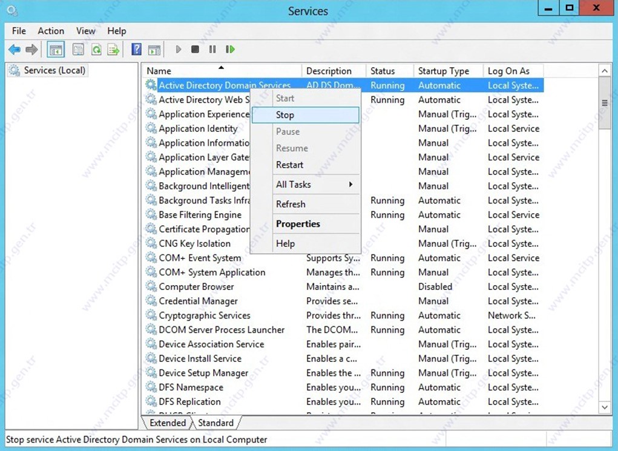The image size is (618, 451).
Task: Maximize the Services window
Action: click(570, 8)
